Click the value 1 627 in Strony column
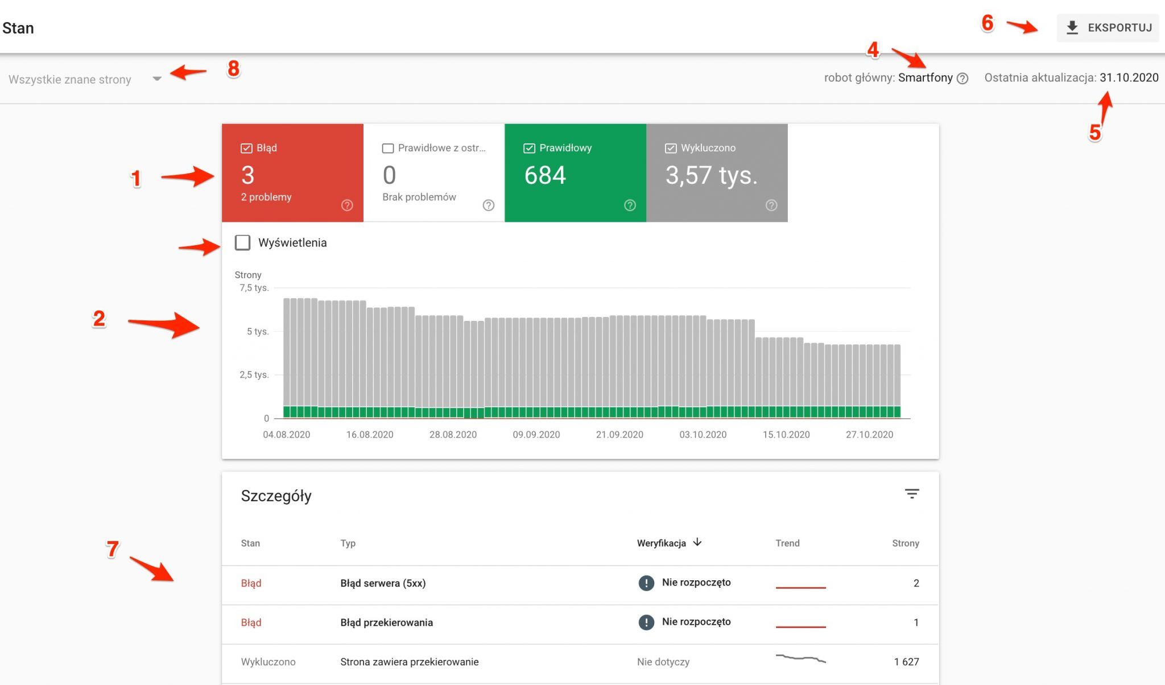Screen dimensions: 1165x685 [906, 661]
